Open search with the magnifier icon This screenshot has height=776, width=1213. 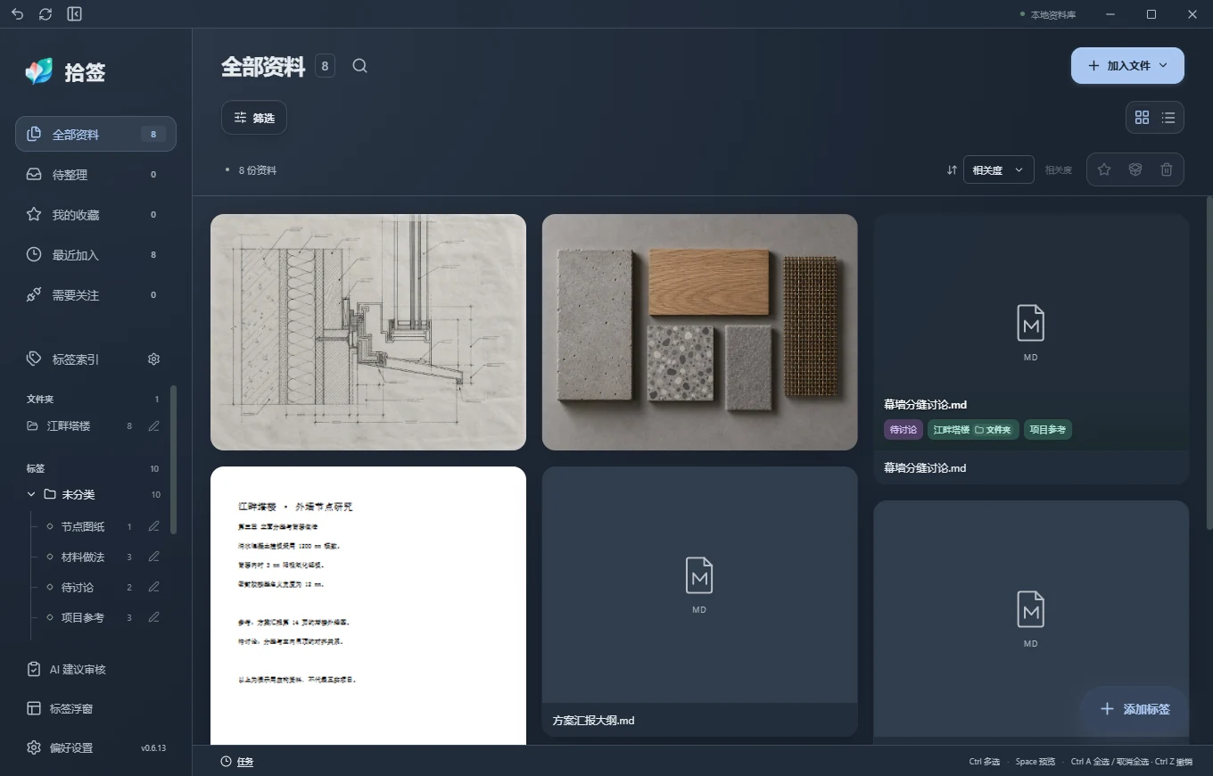click(359, 66)
